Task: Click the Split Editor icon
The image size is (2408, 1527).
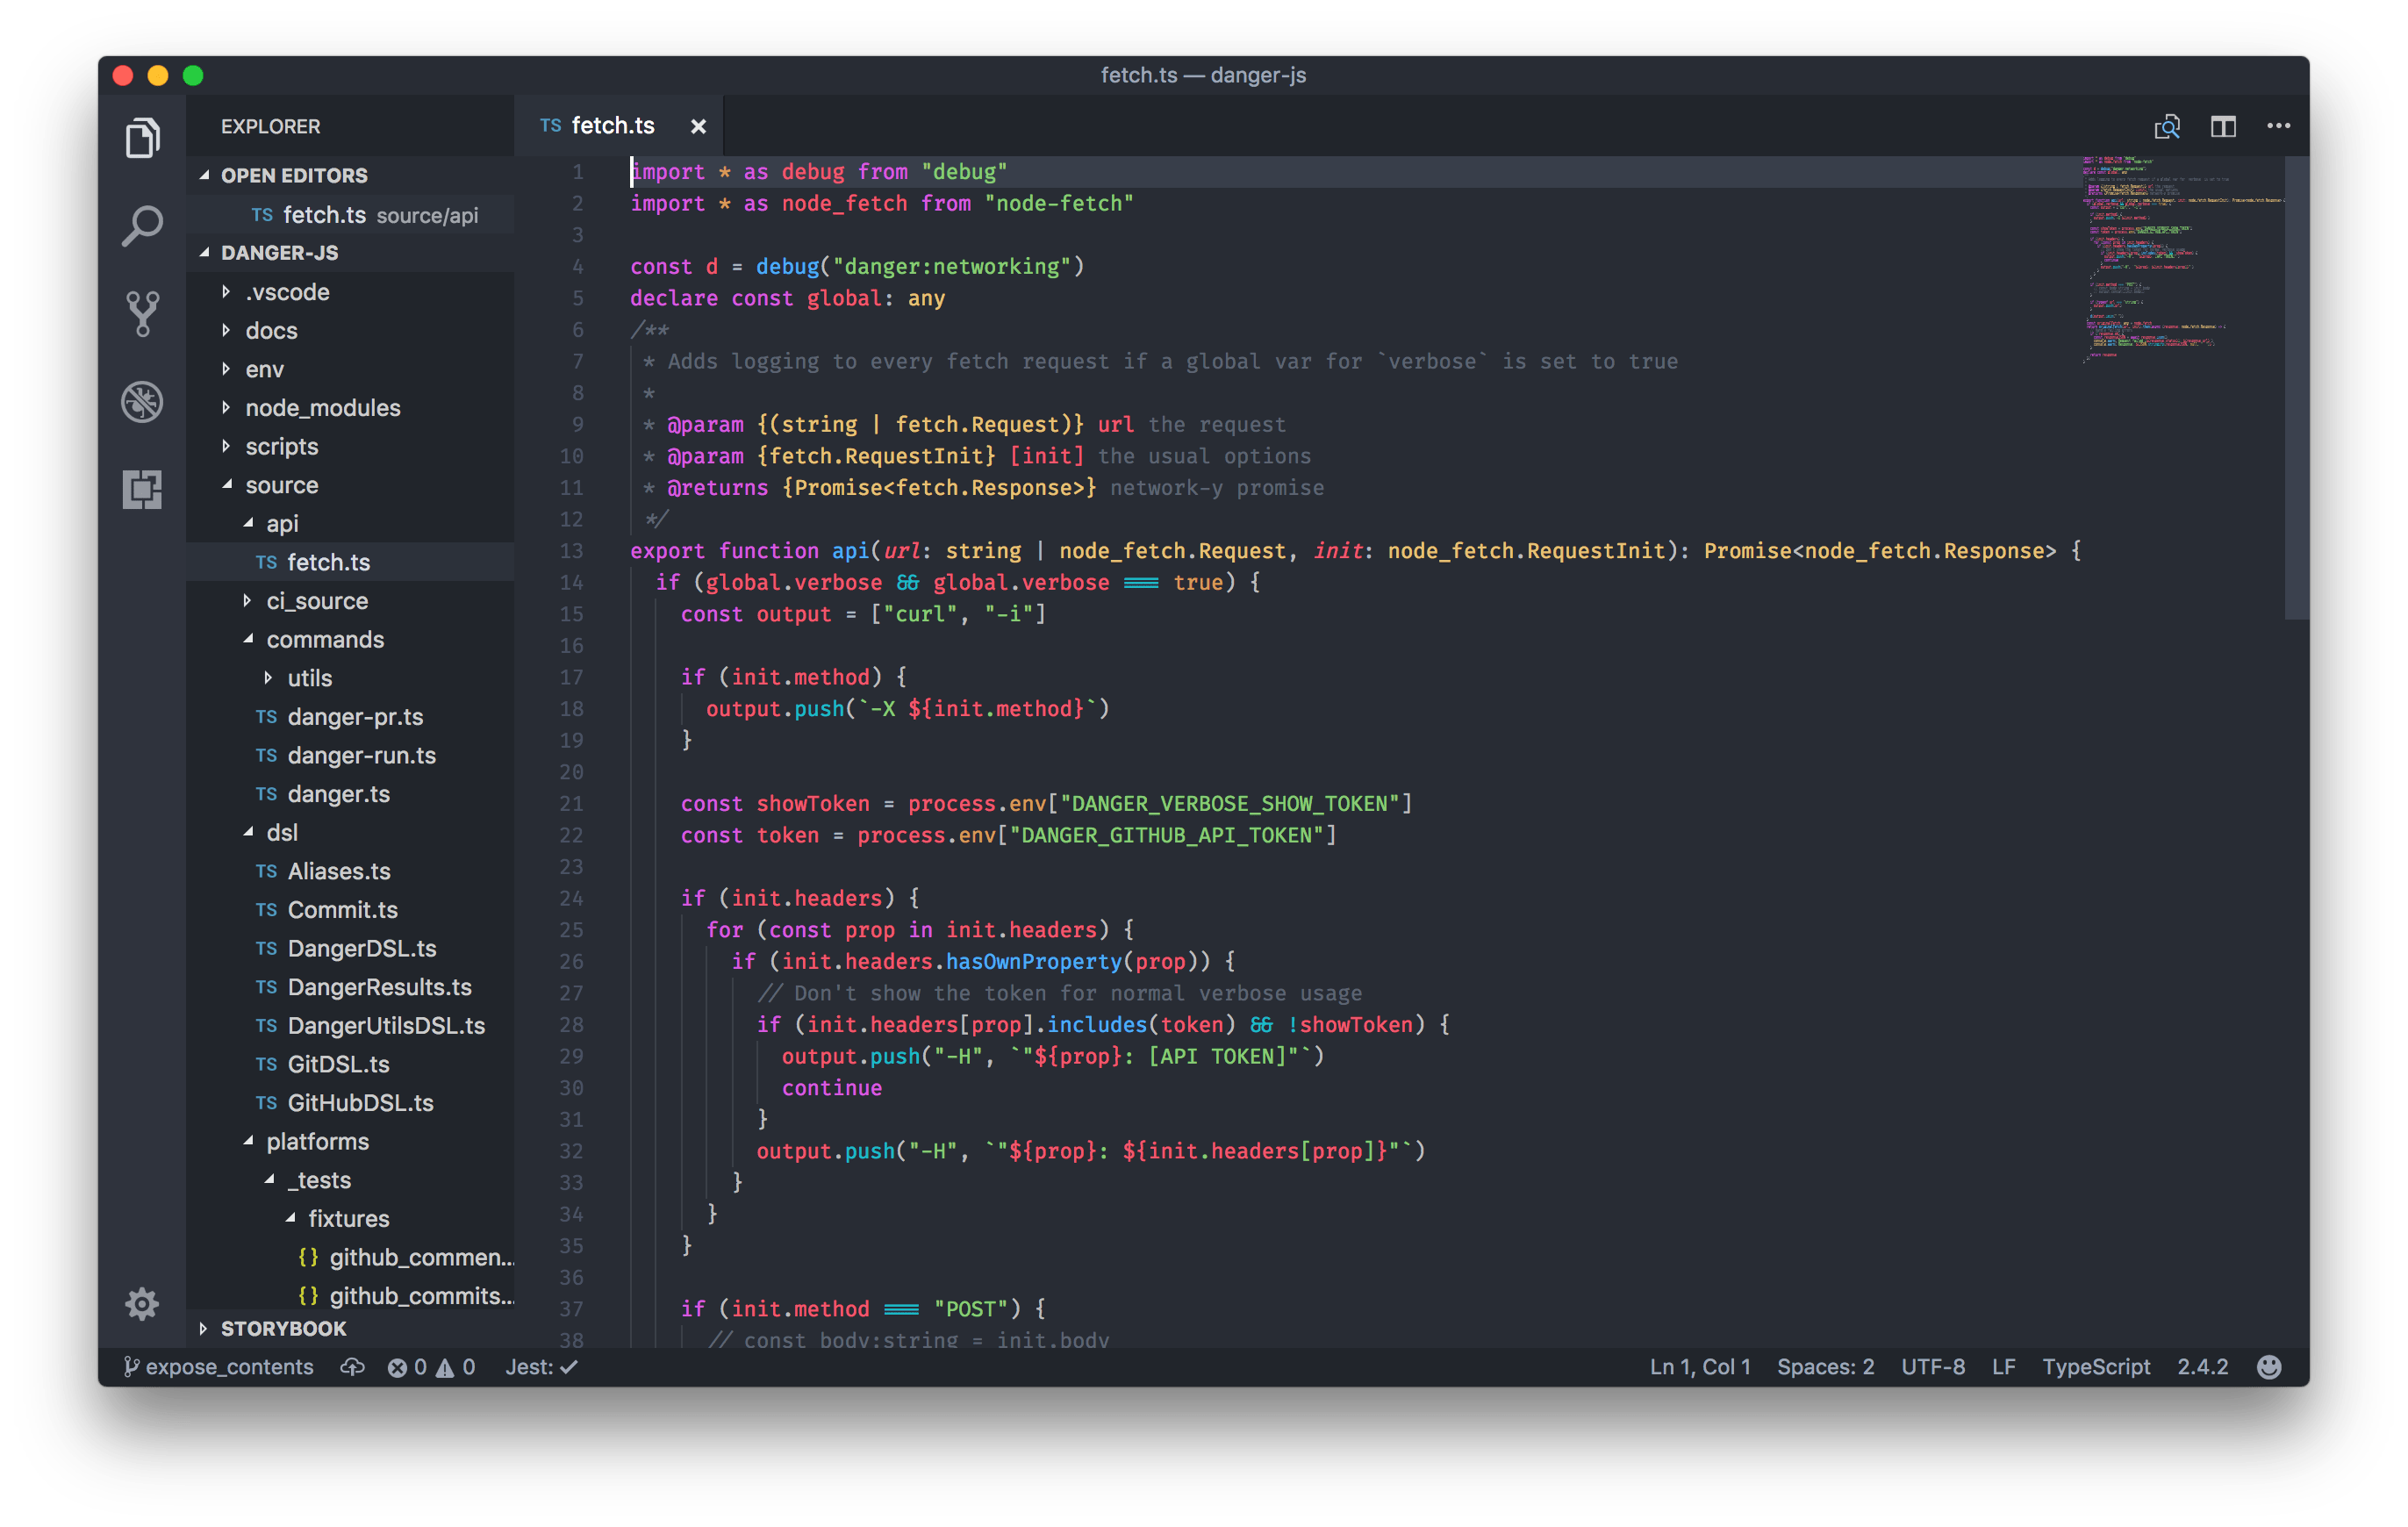Action: coord(2224,126)
